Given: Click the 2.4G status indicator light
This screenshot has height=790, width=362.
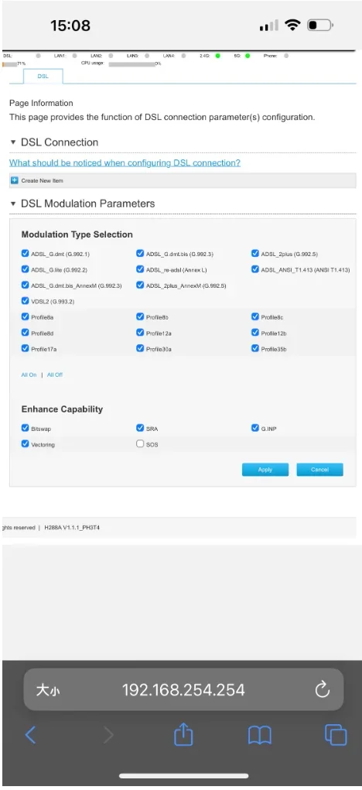Looking at the screenshot, I should (x=218, y=56).
